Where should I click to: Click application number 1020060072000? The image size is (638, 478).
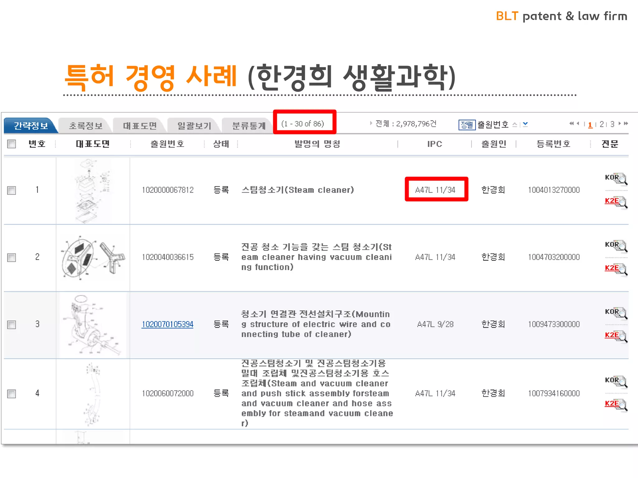click(x=168, y=393)
